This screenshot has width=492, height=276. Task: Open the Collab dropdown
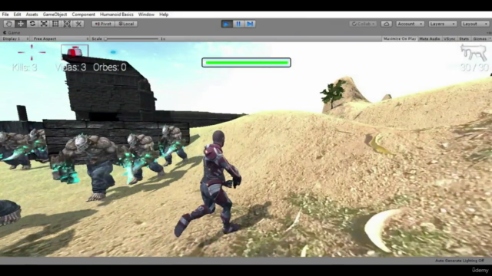pos(363,24)
